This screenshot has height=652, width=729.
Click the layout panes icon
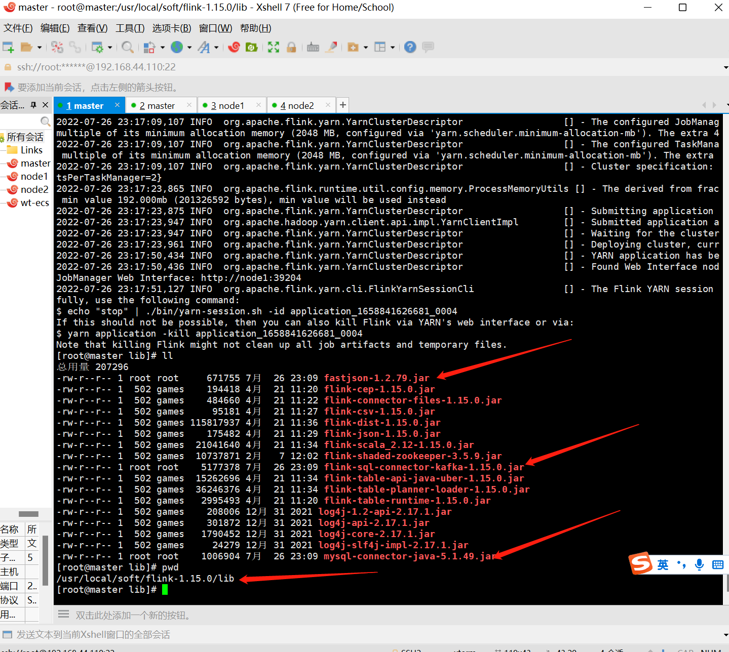(380, 47)
